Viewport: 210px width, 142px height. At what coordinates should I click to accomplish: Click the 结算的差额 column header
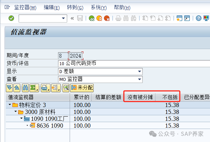tap(108, 97)
